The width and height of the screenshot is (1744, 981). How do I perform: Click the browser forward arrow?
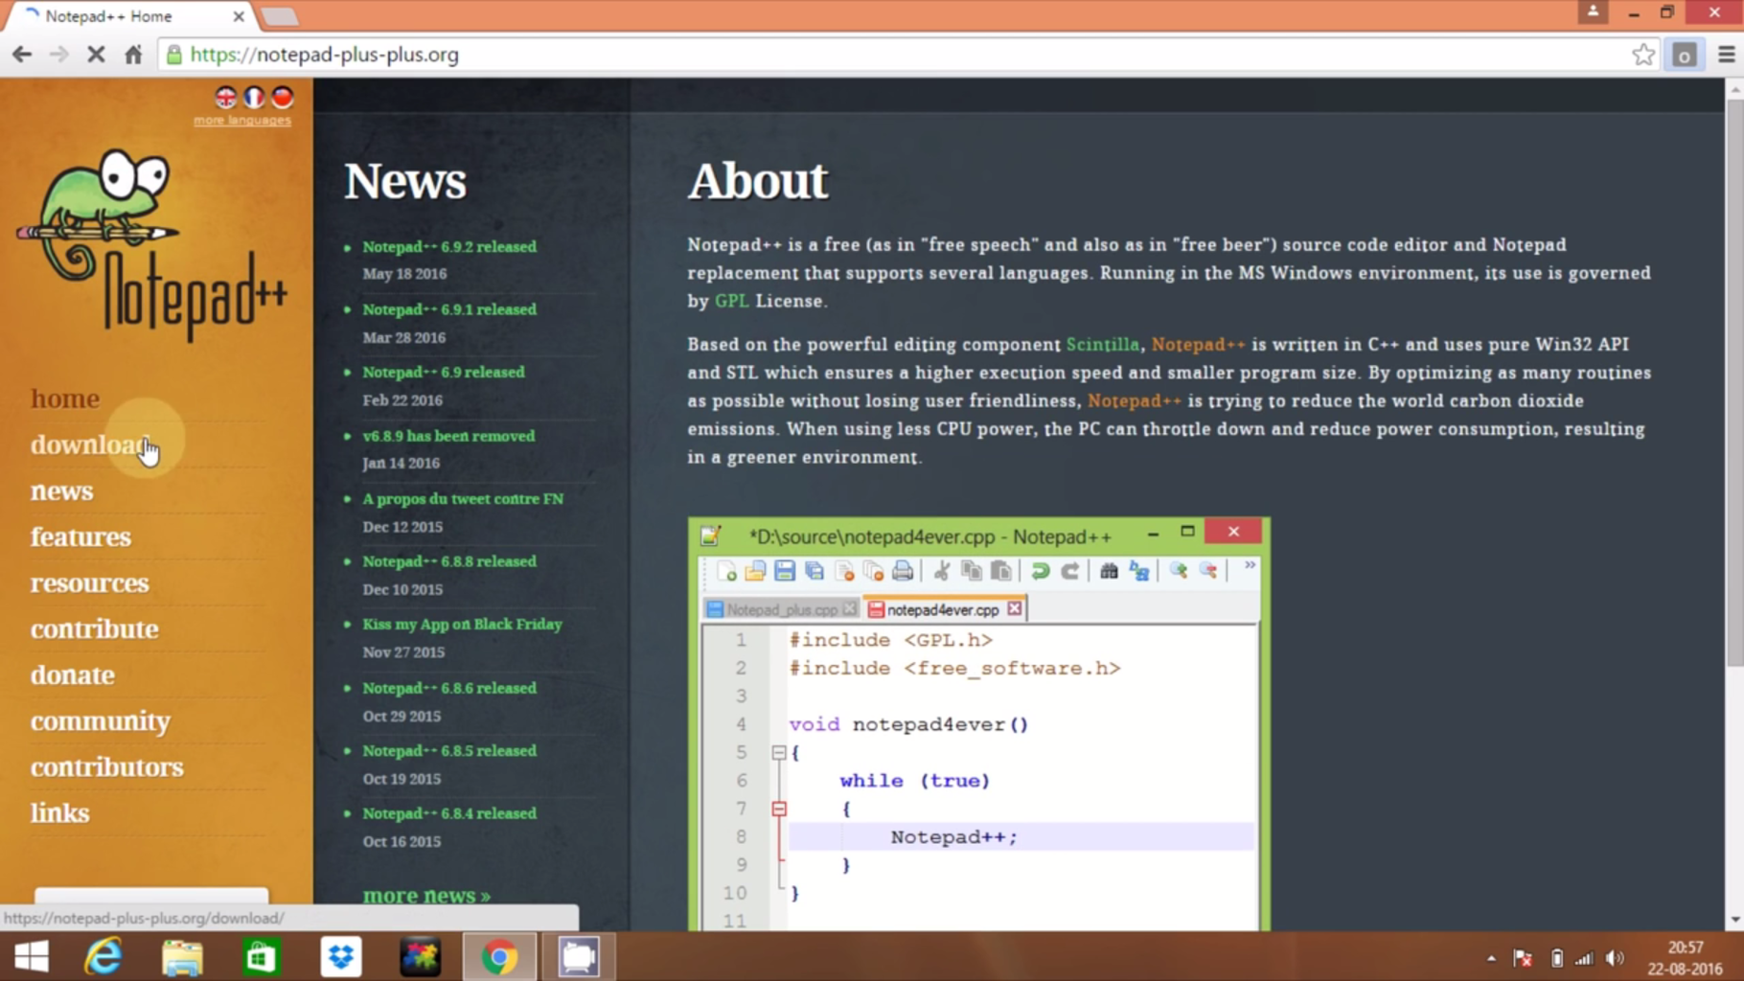click(59, 55)
